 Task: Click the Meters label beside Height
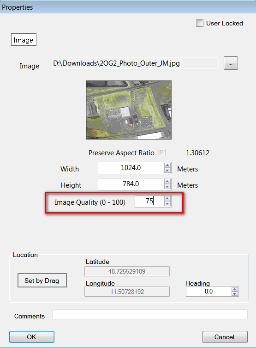coord(187,185)
